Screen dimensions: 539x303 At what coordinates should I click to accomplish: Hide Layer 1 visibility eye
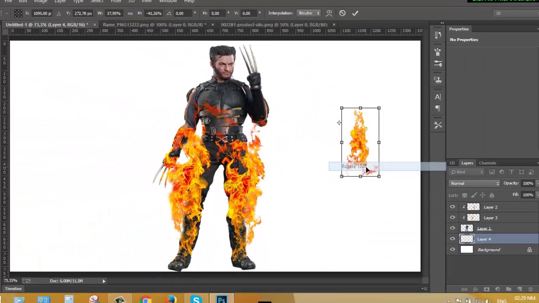point(453,228)
